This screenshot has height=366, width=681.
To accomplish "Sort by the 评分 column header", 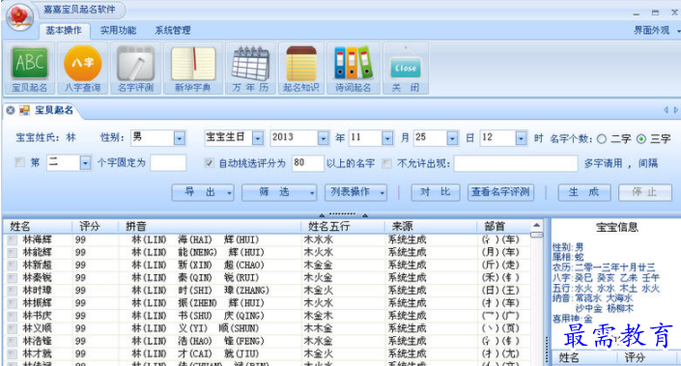I will tap(95, 226).
